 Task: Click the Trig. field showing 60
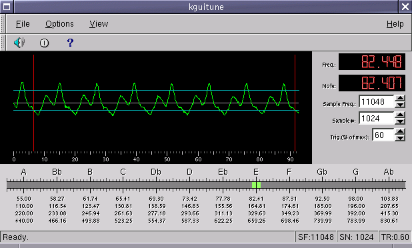pyautogui.click(x=383, y=135)
